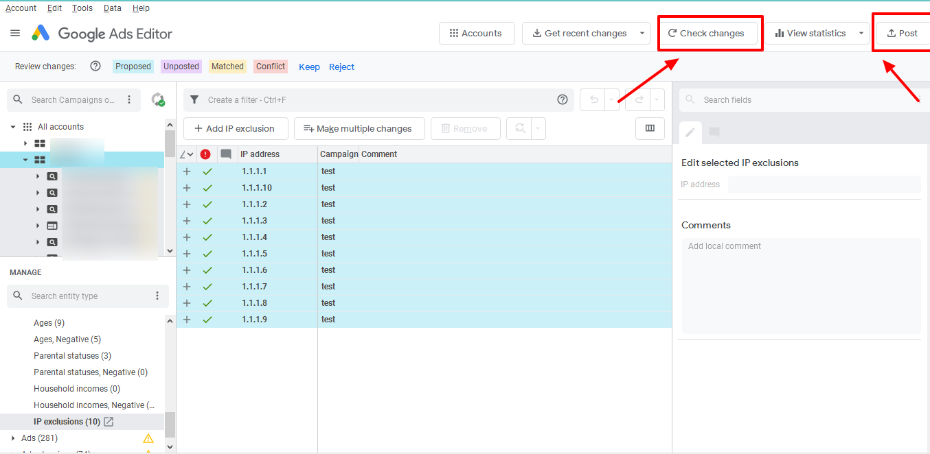Open the hamburger main menu
The width and height of the screenshot is (930, 454).
coord(15,33)
